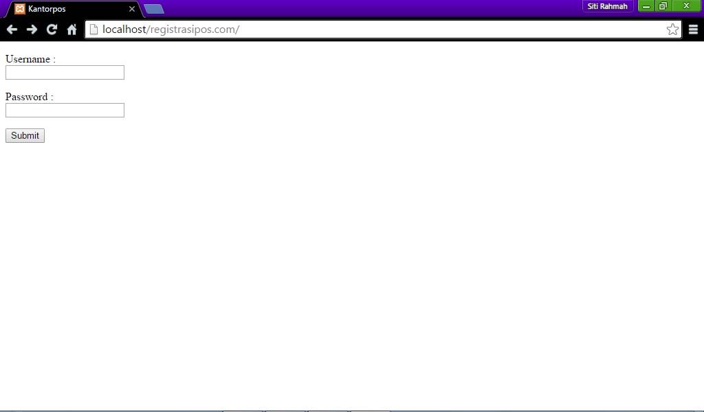Go forward with the browser forward arrow
Screen dimensions: 704x412
pos(32,30)
